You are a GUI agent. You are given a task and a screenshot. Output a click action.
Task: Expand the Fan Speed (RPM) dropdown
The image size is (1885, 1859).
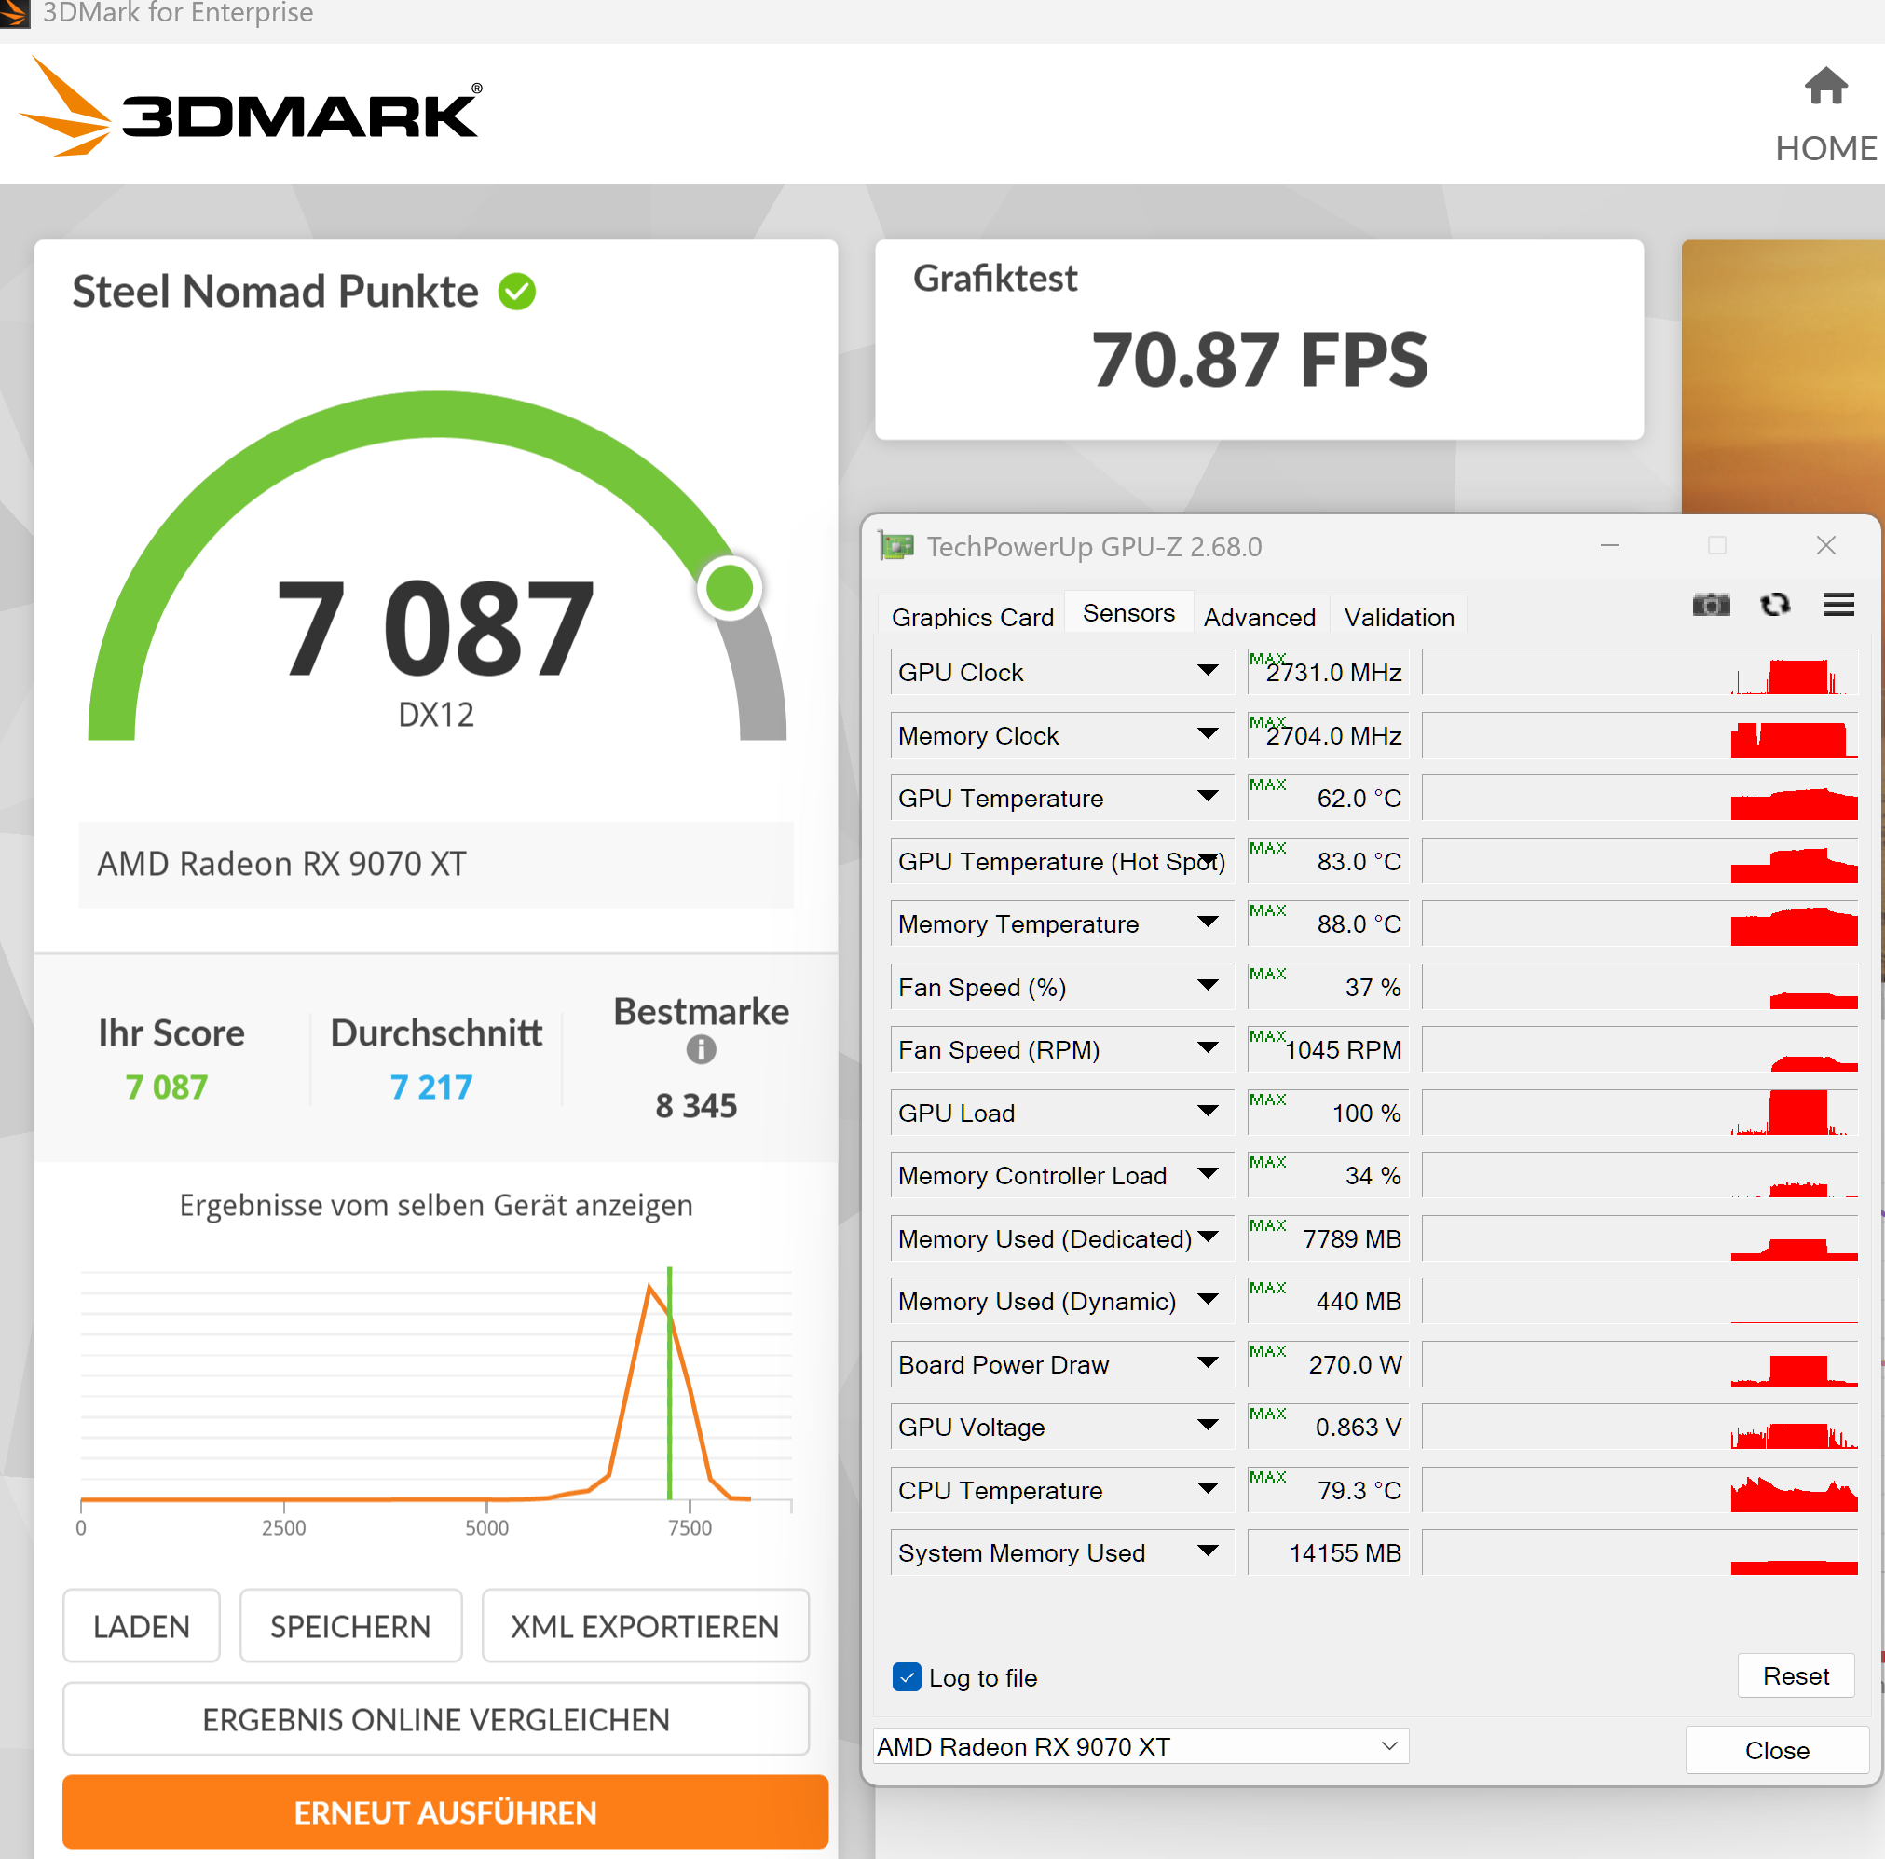click(x=1207, y=1049)
